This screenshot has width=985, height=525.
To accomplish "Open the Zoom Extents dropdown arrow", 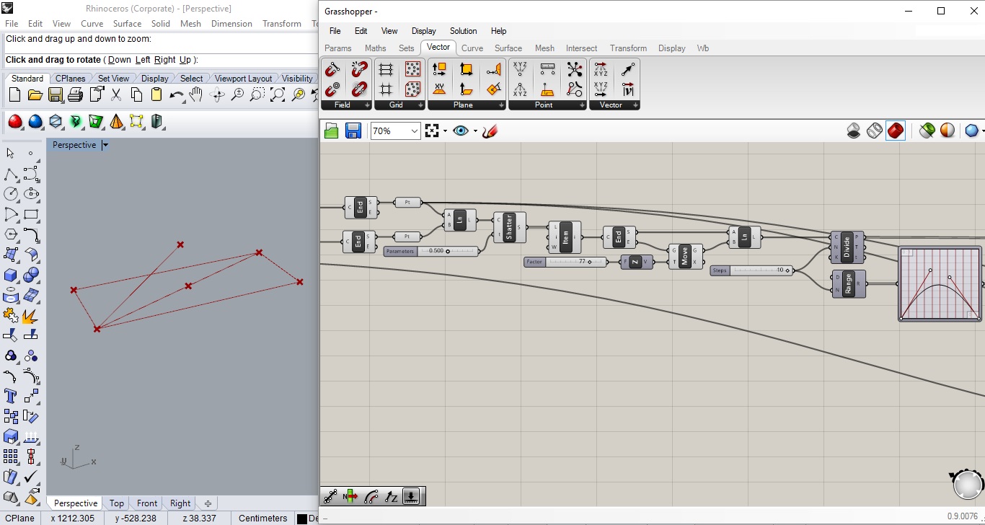I will click(445, 131).
